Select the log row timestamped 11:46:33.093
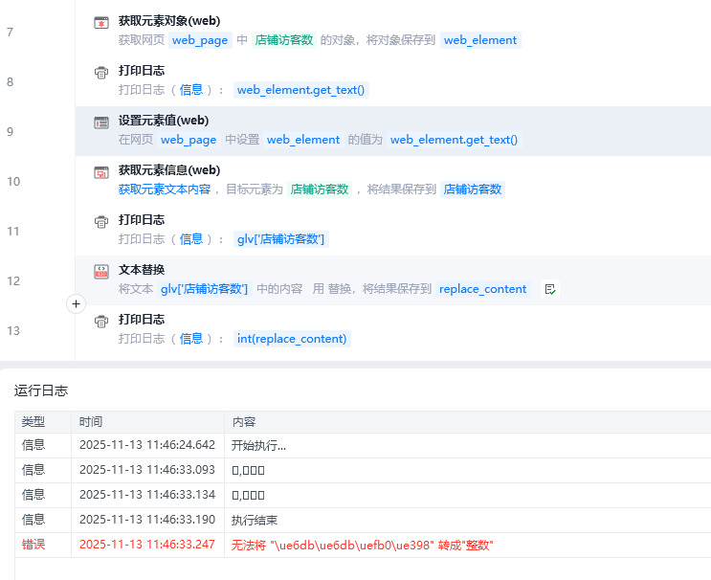711x580 pixels. (363, 470)
